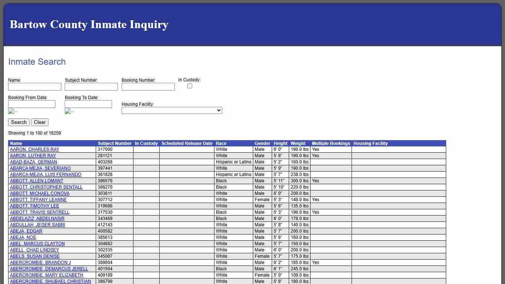Image resolution: width=505 pixels, height=284 pixels.
Task: Open ABDULLAH, JEGER SABRI inmate record
Action: (37, 225)
